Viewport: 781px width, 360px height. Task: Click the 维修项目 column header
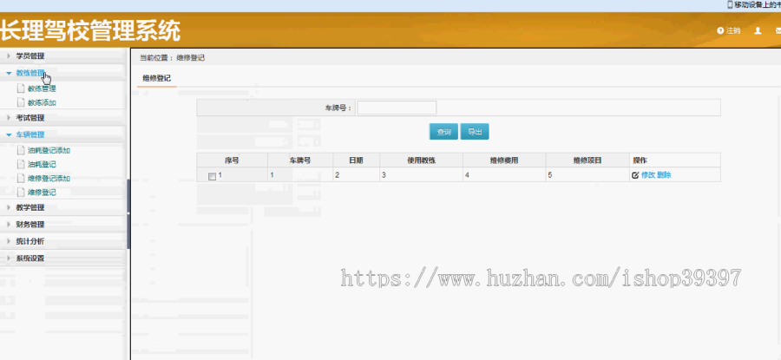[587, 160]
